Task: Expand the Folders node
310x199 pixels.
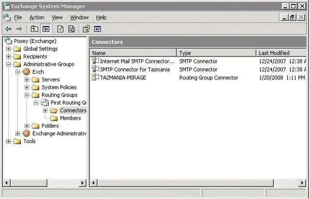Action: (27, 126)
